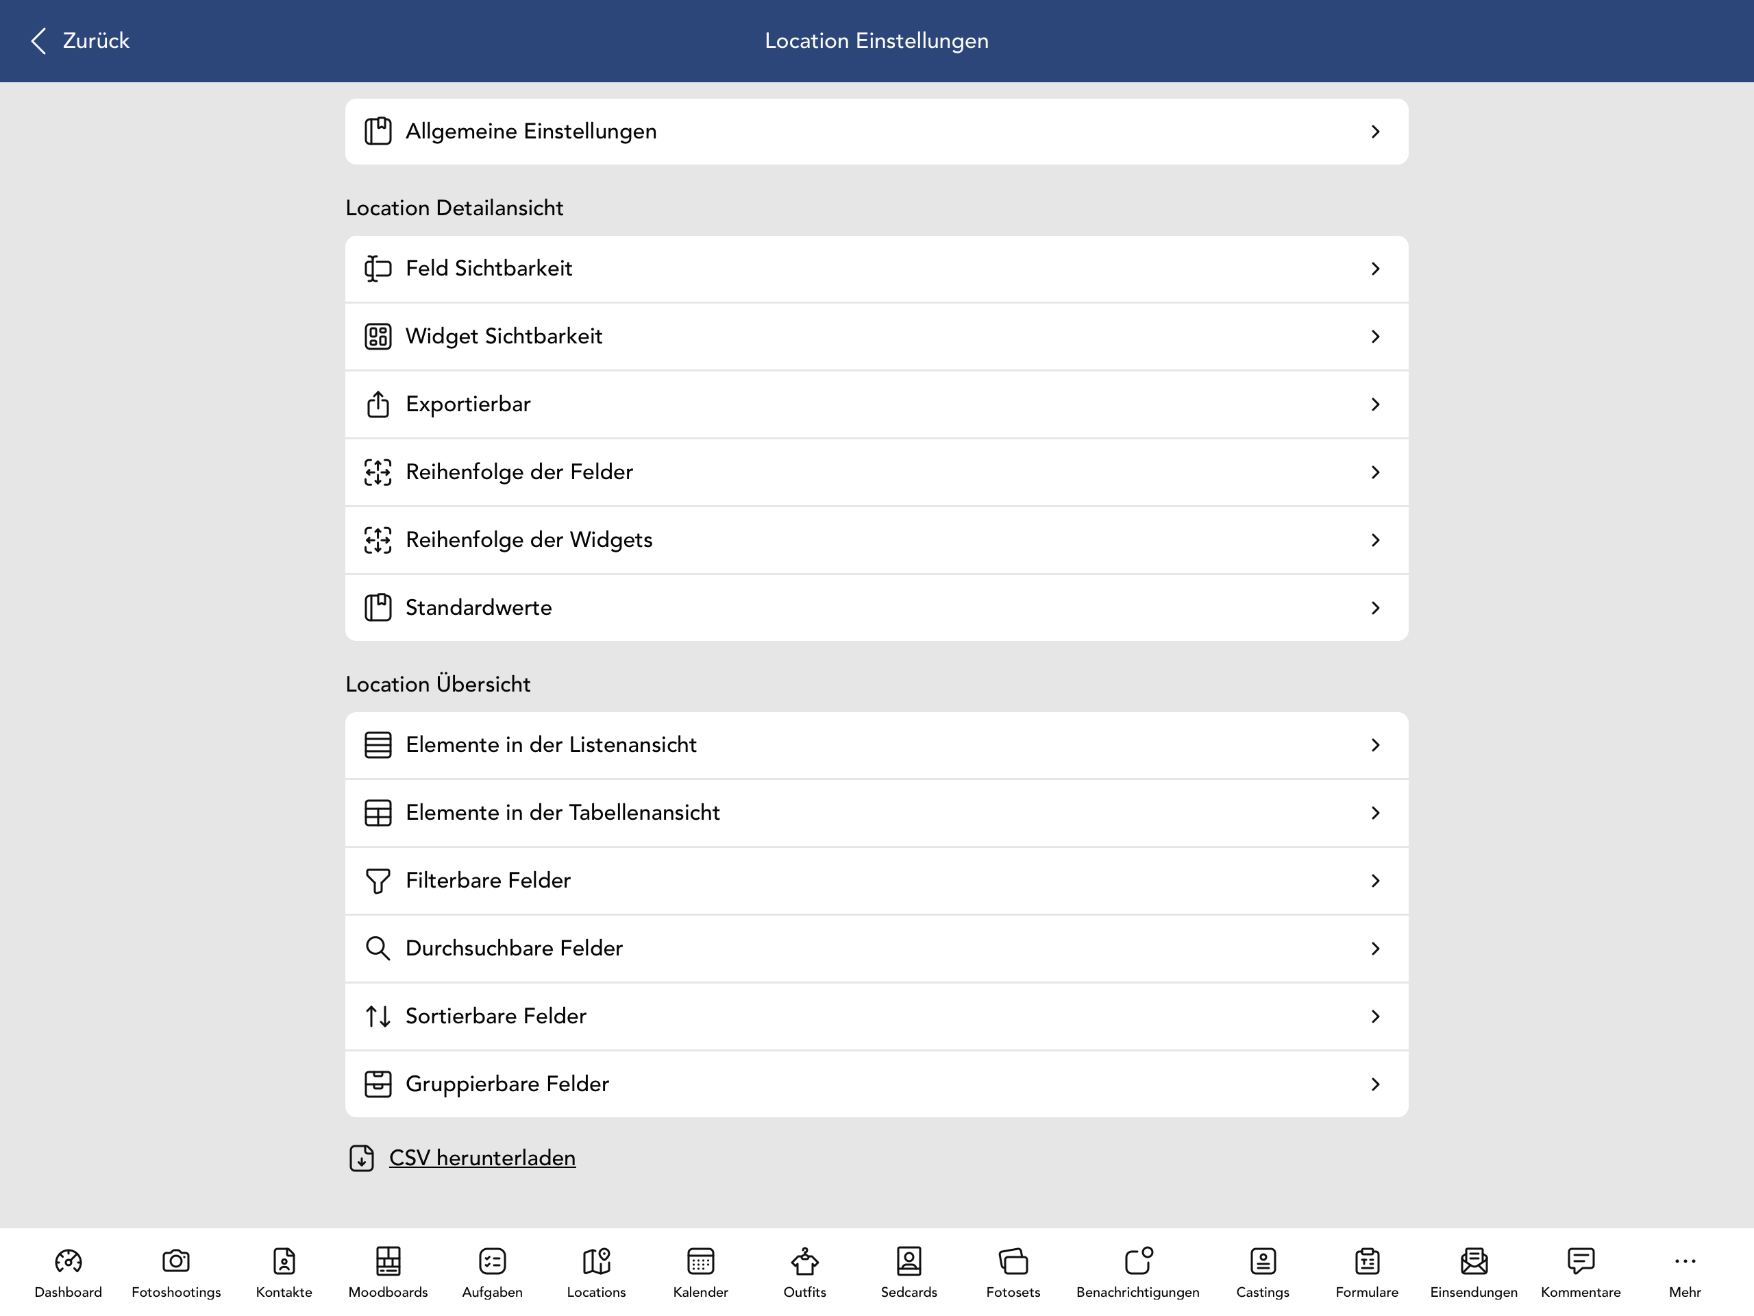
Task: Open Benachrichtigungen notifications icon
Action: [x=1137, y=1261]
